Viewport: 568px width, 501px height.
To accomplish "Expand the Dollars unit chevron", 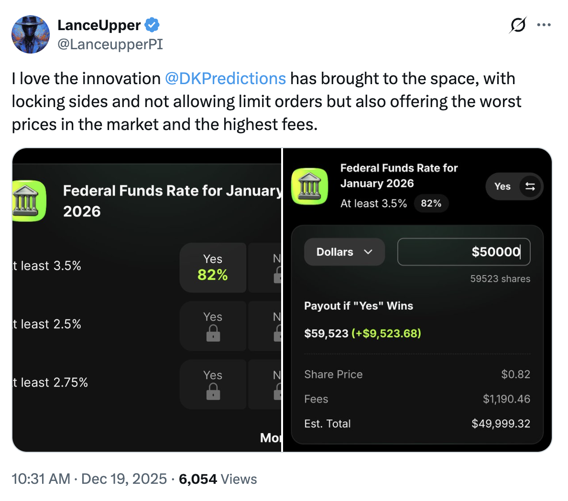I will [368, 252].
